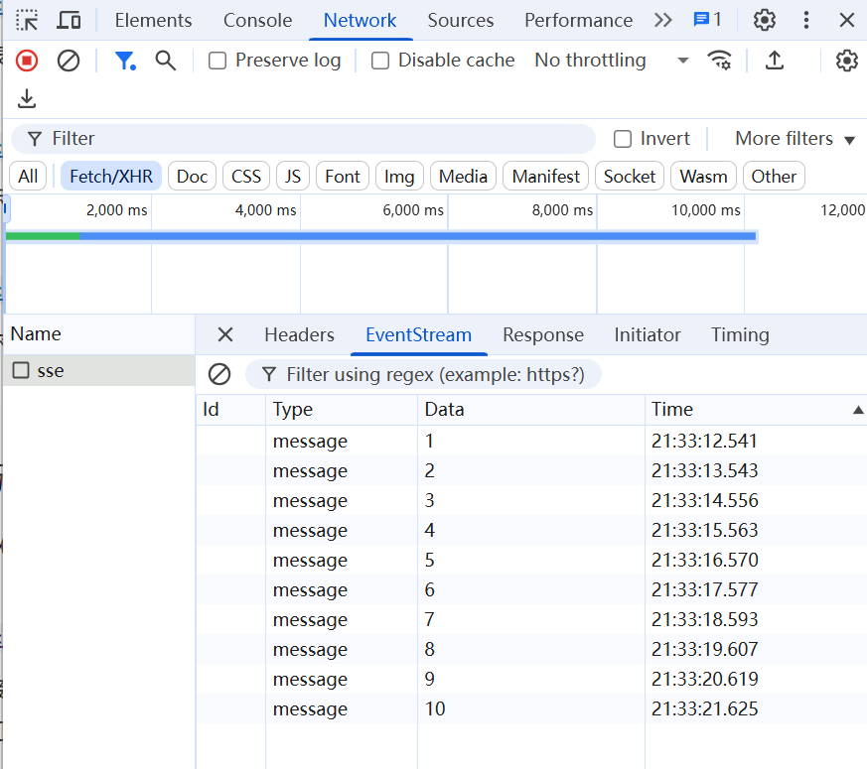Select the sse request row

[99, 370]
